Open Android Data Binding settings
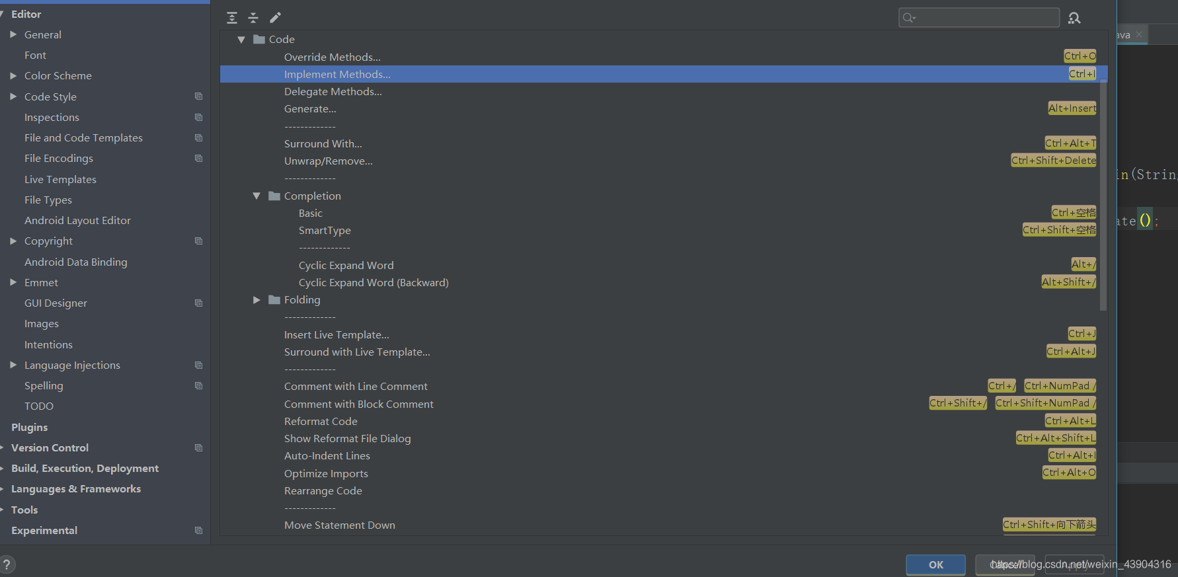 coord(75,262)
